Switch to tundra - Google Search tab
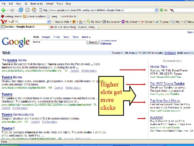 [25, 27]
